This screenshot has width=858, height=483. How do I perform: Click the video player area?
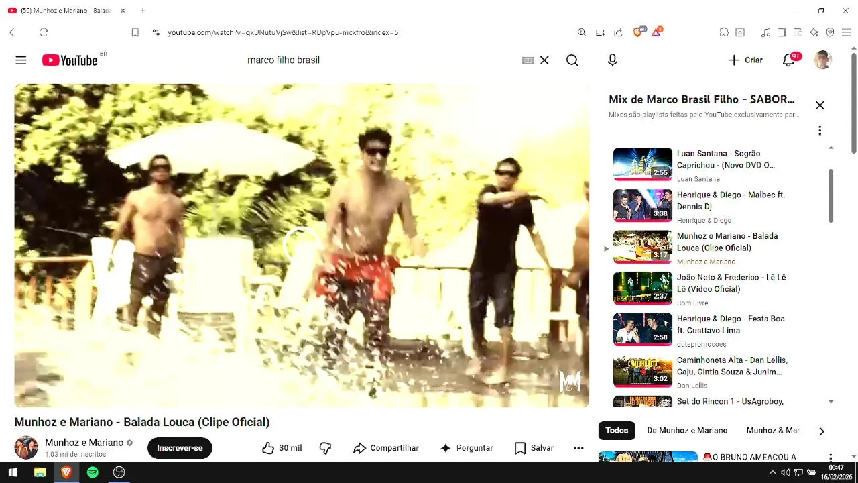302,246
